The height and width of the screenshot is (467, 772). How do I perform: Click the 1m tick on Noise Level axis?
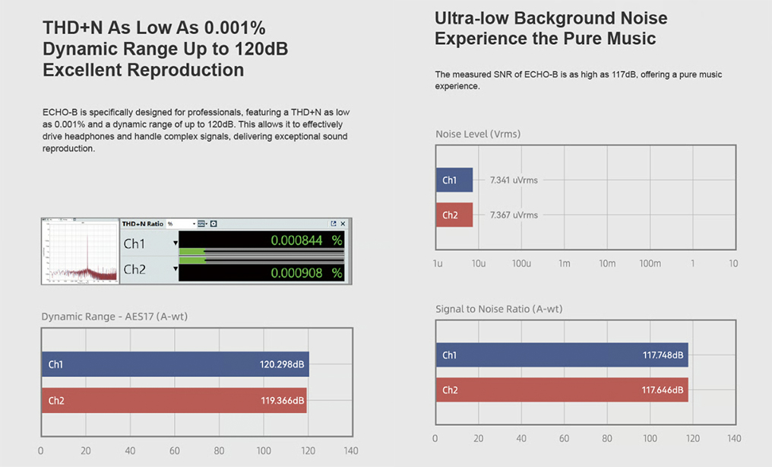(x=565, y=264)
